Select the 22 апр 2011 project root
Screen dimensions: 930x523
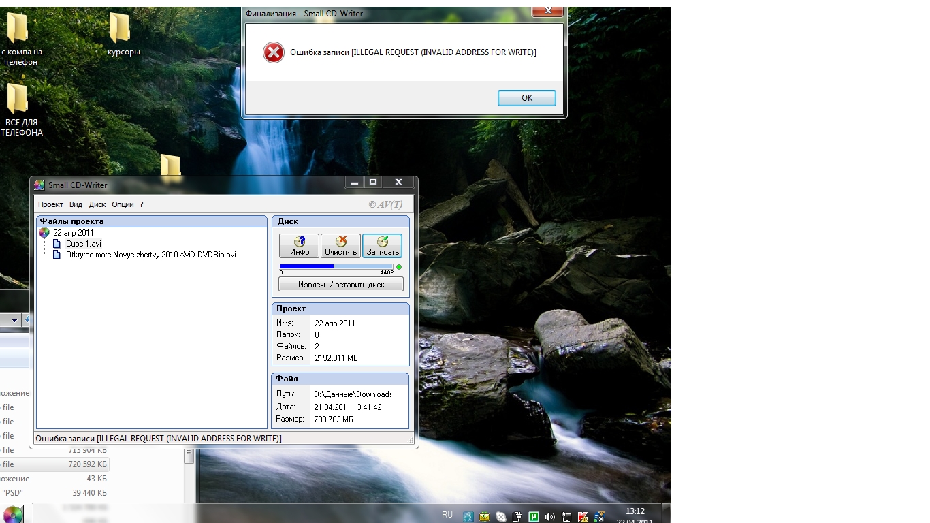pyautogui.click(x=74, y=233)
